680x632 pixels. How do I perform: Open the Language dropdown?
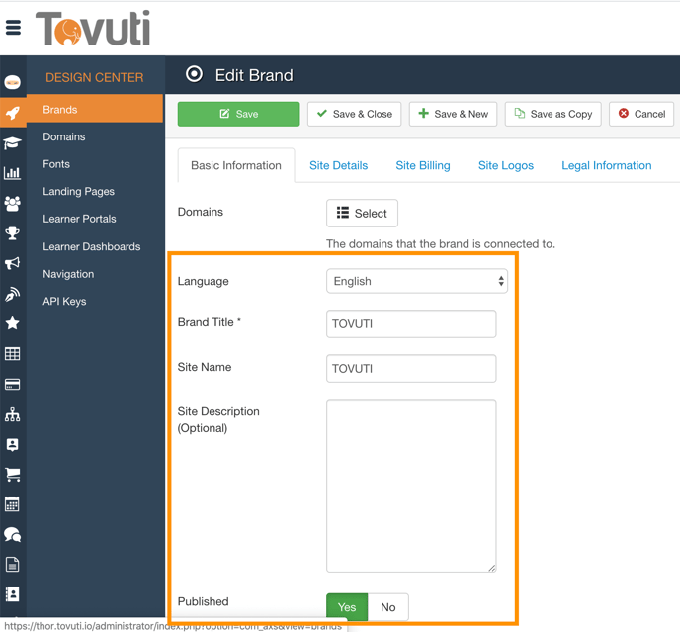pyautogui.click(x=417, y=281)
